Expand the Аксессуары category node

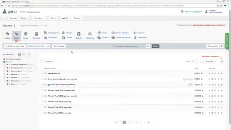[4, 71]
